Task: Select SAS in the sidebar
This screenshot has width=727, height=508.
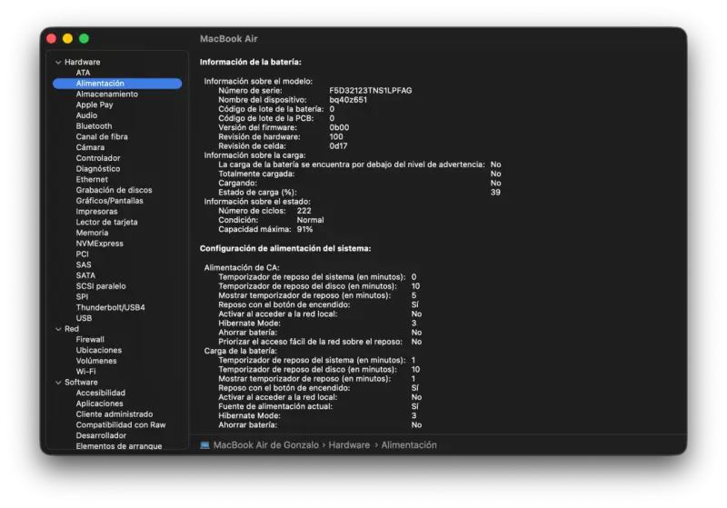Action: pyautogui.click(x=84, y=264)
